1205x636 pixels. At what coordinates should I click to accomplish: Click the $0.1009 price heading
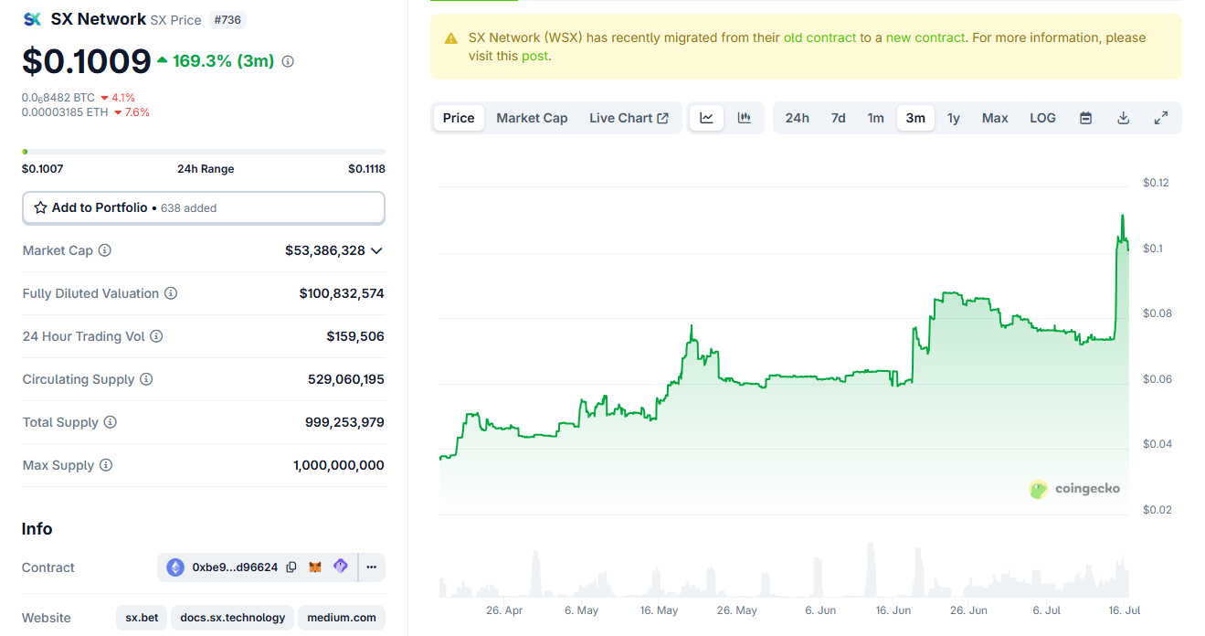click(87, 61)
